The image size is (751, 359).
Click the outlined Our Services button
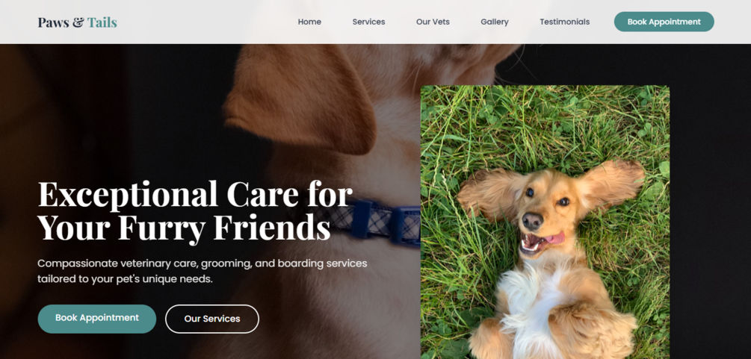point(212,319)
